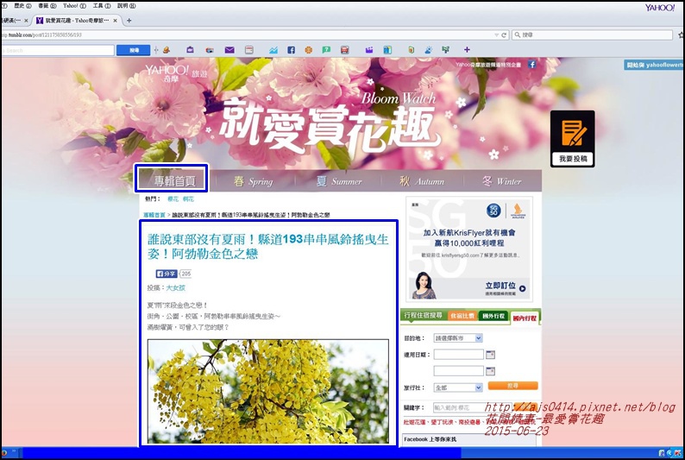Switch to the 春 Spring tab
Viewport: 685px width, 460px height.
[x=253, y=181]
